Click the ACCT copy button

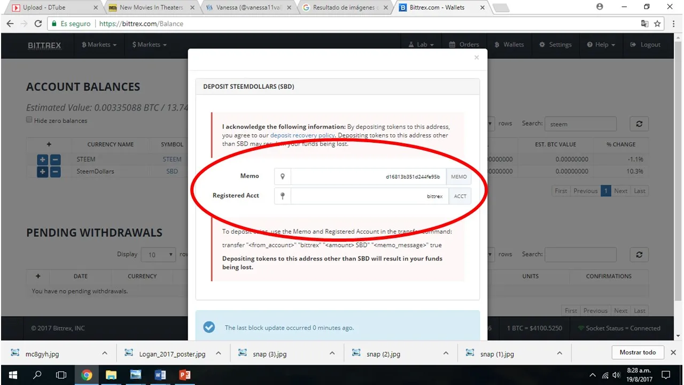[460, 196]
